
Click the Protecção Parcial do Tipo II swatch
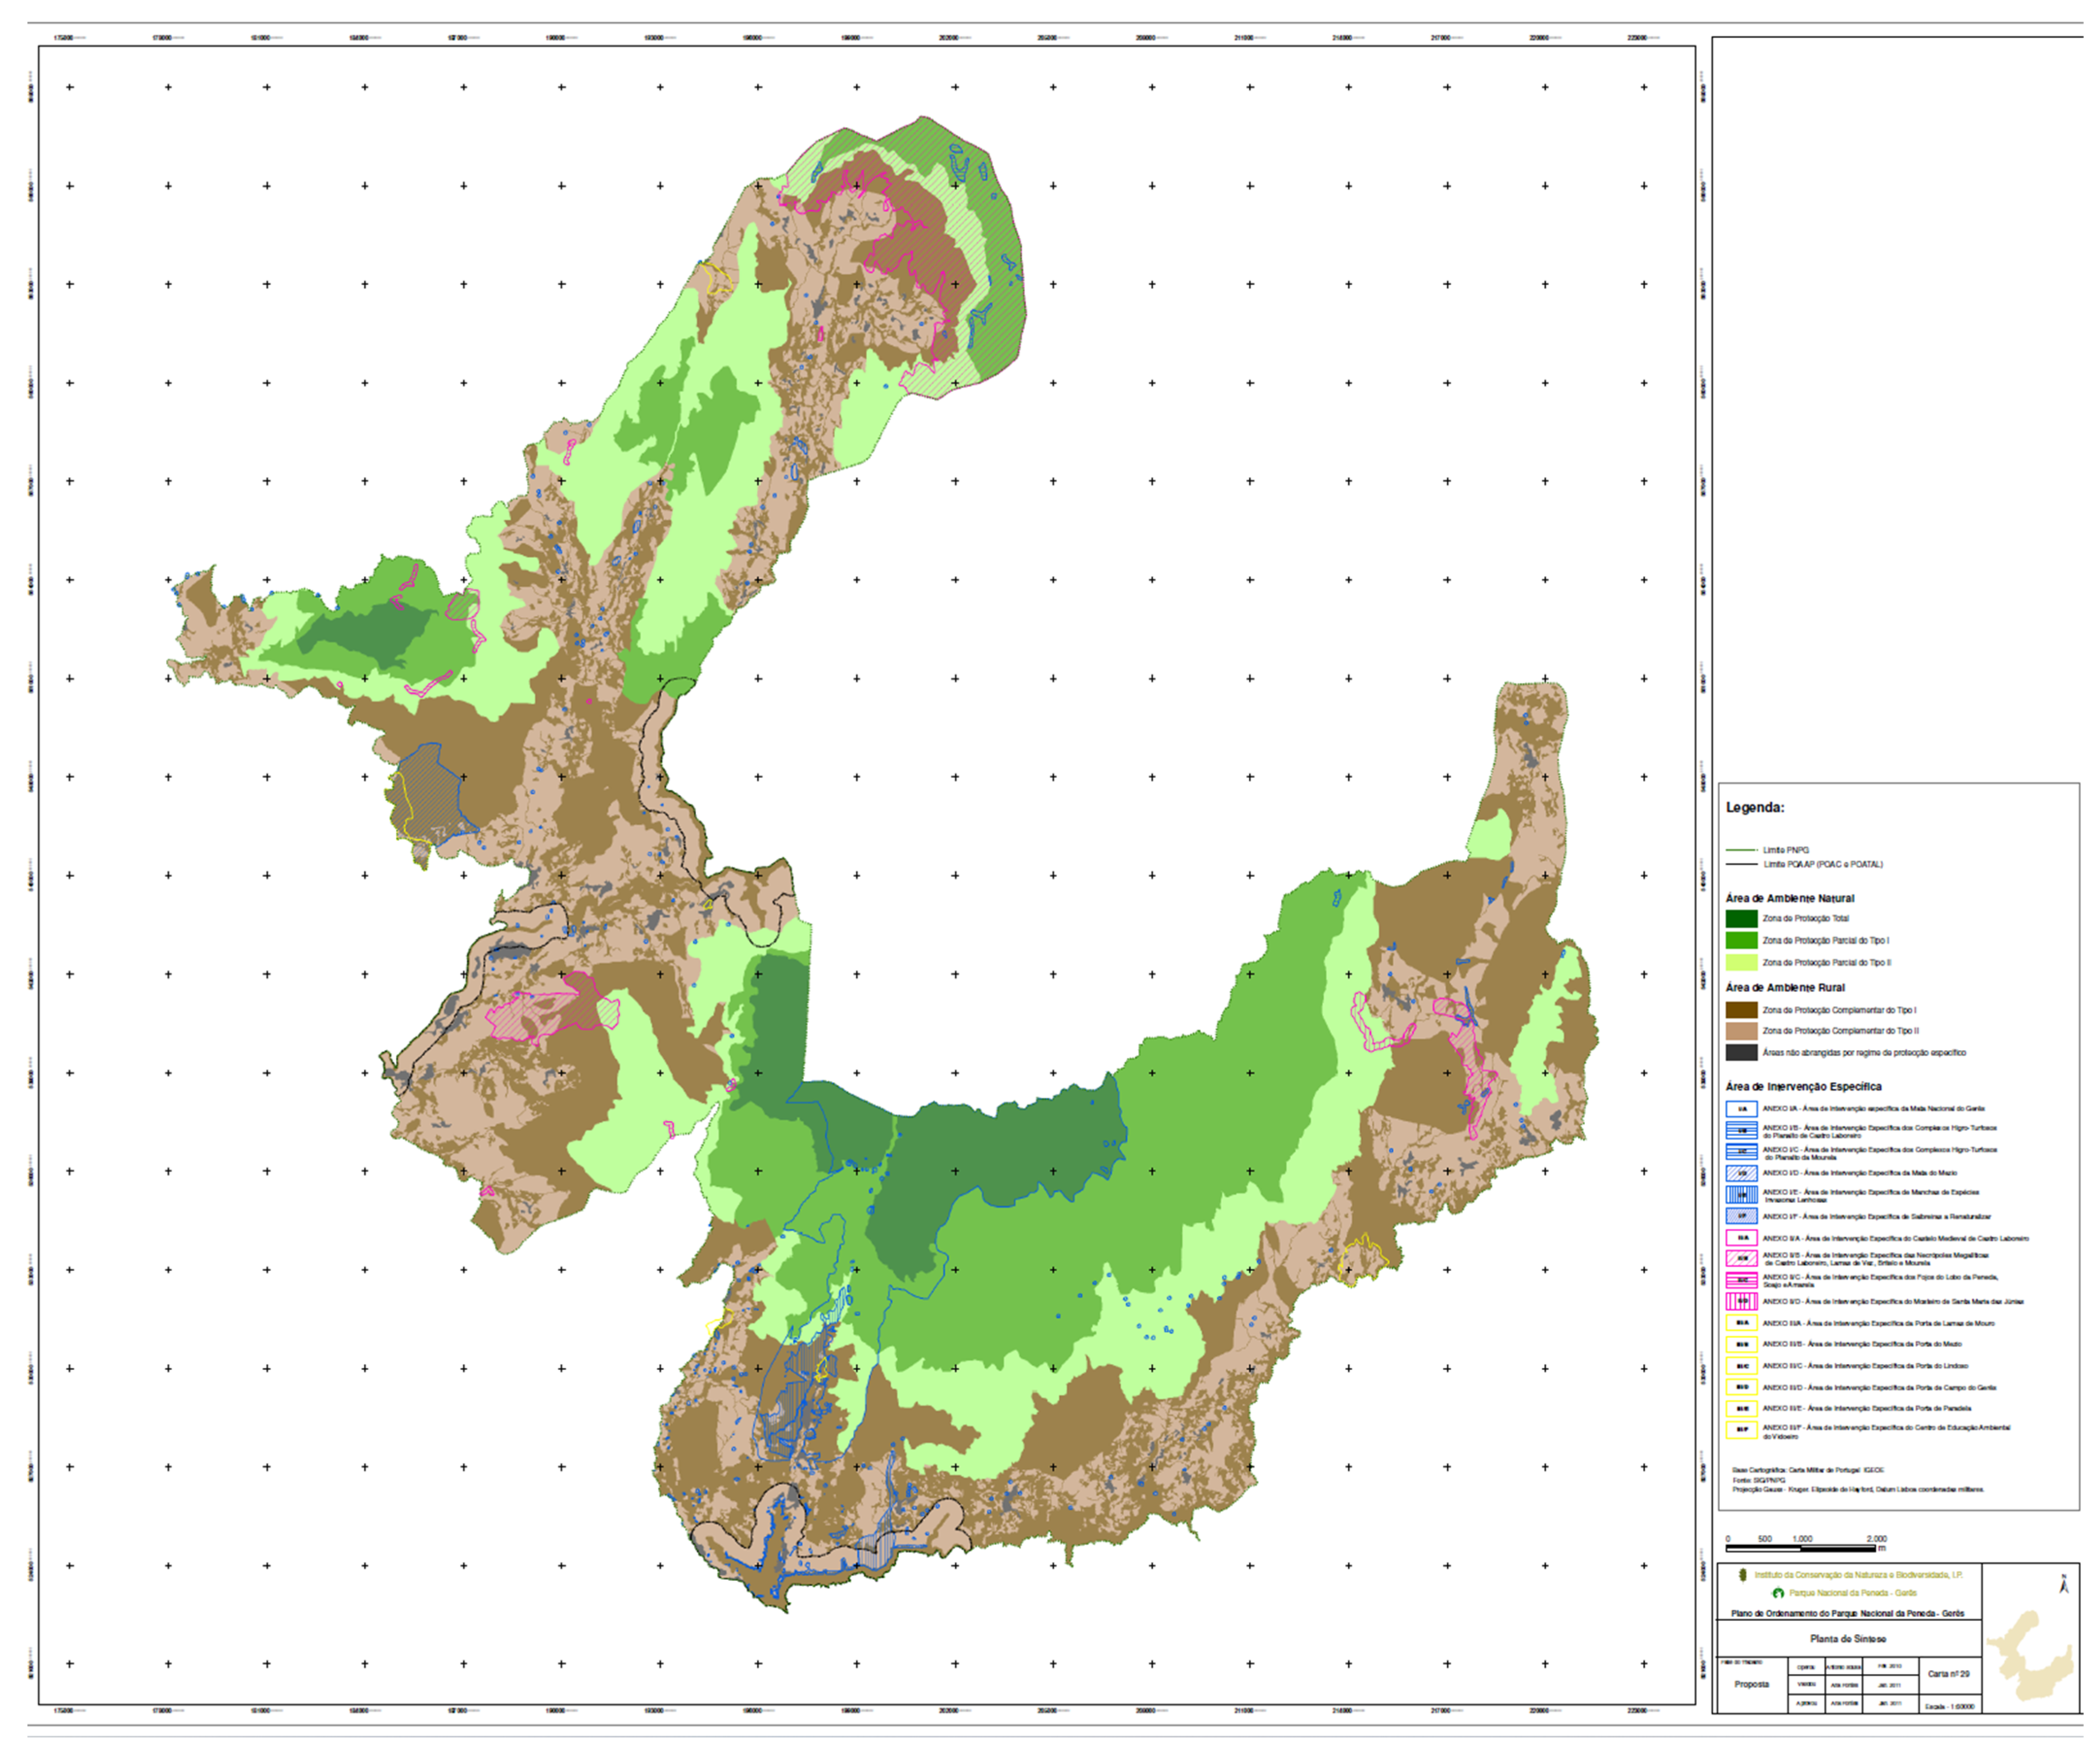[x=1741, y=962]
